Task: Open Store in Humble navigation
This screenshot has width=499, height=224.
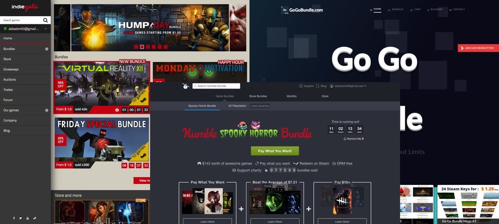Action: (x=325, y=96)
